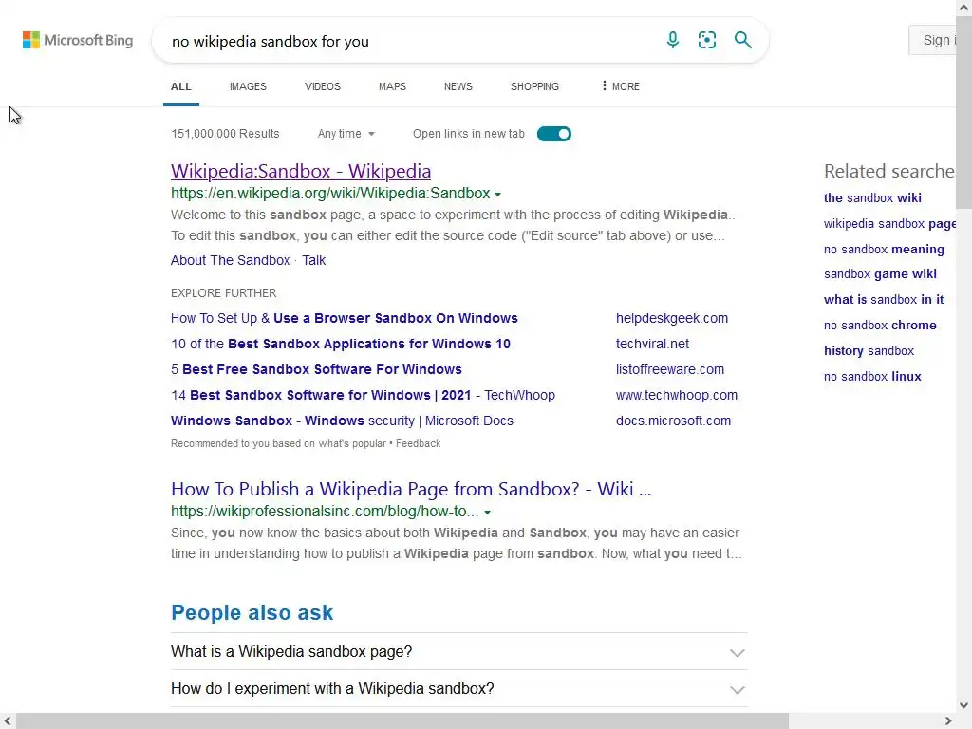Click helpdeskgeek.com source link
Image resolution: width=972 pixels, height=729 pixels.
(672, 318)
